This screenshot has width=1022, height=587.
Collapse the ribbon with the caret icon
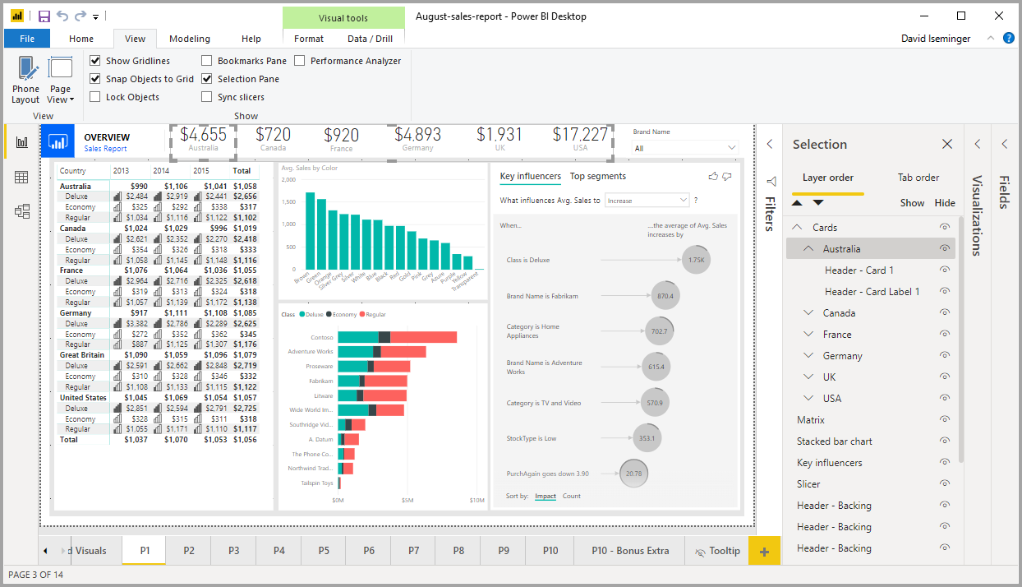click(992, 38)
